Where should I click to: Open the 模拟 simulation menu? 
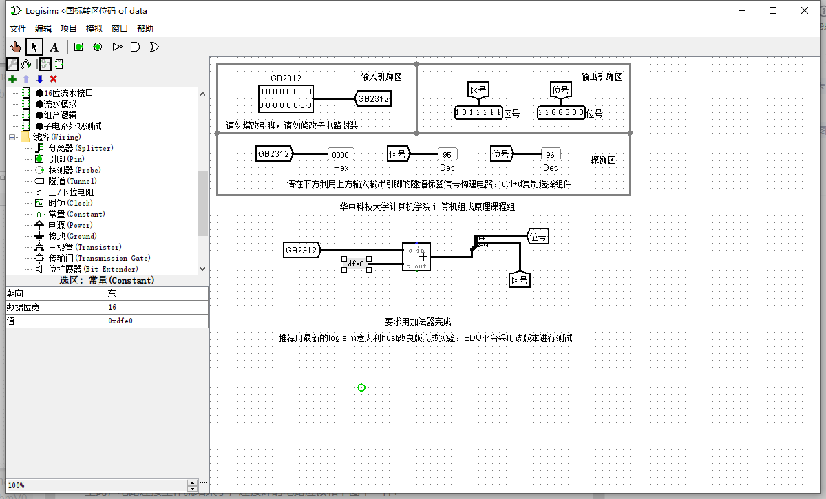tap(93, 28)
